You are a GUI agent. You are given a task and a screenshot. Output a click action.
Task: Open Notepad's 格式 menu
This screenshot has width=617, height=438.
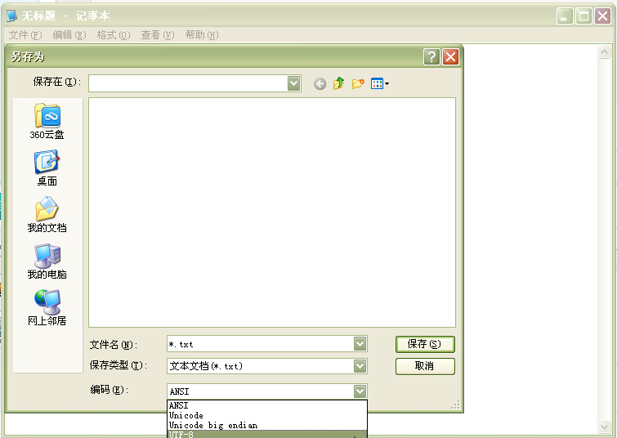coord(114,35)
